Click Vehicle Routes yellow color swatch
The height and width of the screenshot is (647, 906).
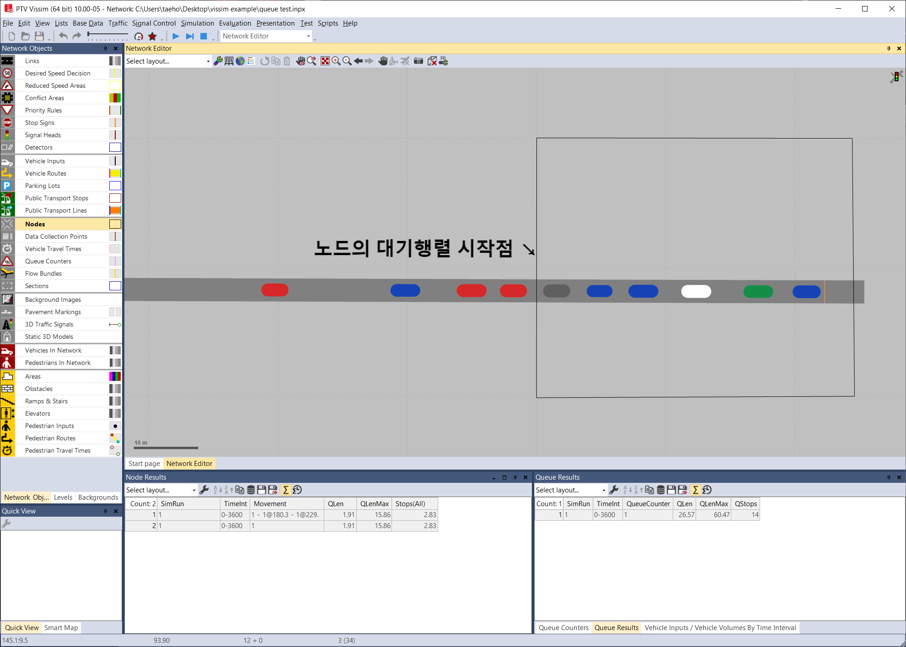click(115, 174)
